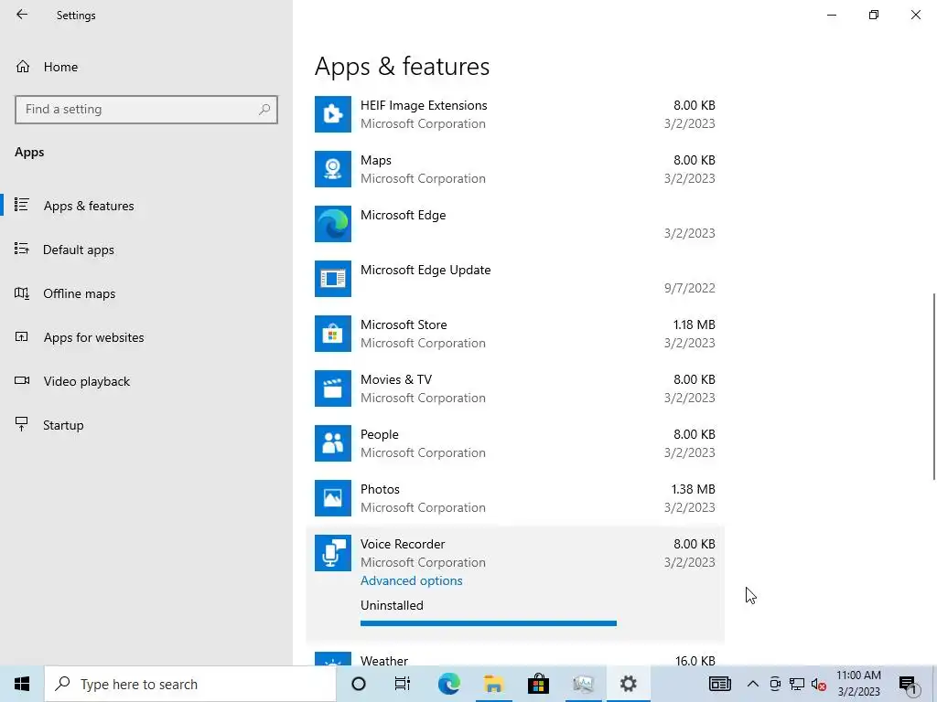The image size is (937, 702).
Task: Open Voice Recorder Advanced options link
Action: (411, 580)
